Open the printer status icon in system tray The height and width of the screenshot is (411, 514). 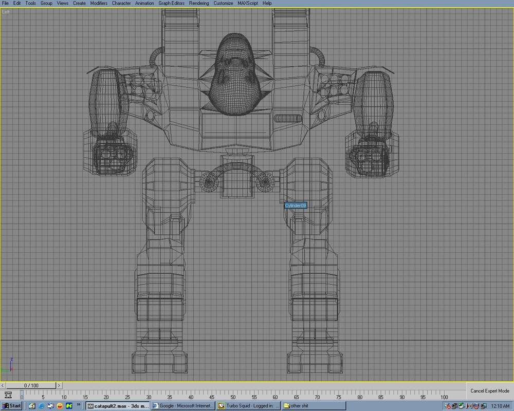[461, 405]
